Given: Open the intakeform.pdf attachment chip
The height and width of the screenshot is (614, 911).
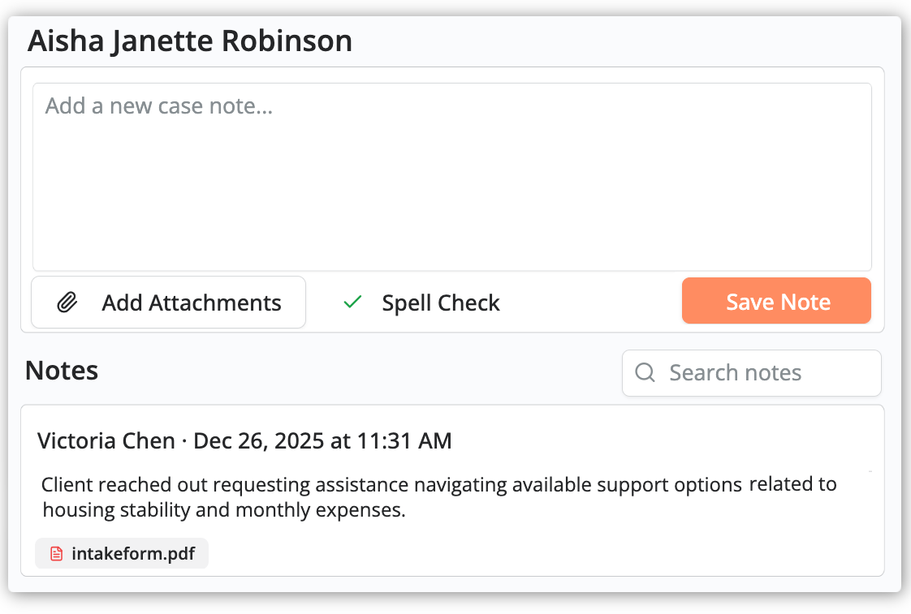Looking at the screenshot, I should point(121,552).
